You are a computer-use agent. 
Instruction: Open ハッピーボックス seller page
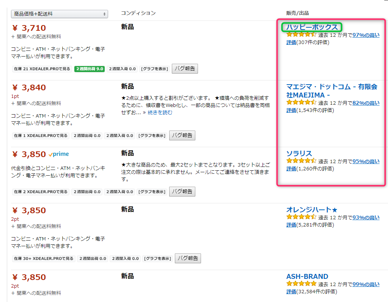(x=312, y=27)
